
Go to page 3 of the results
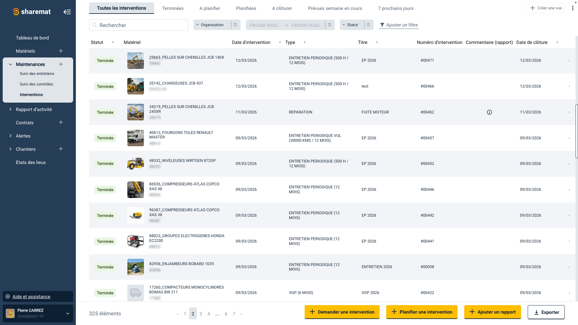click(201, 314)
